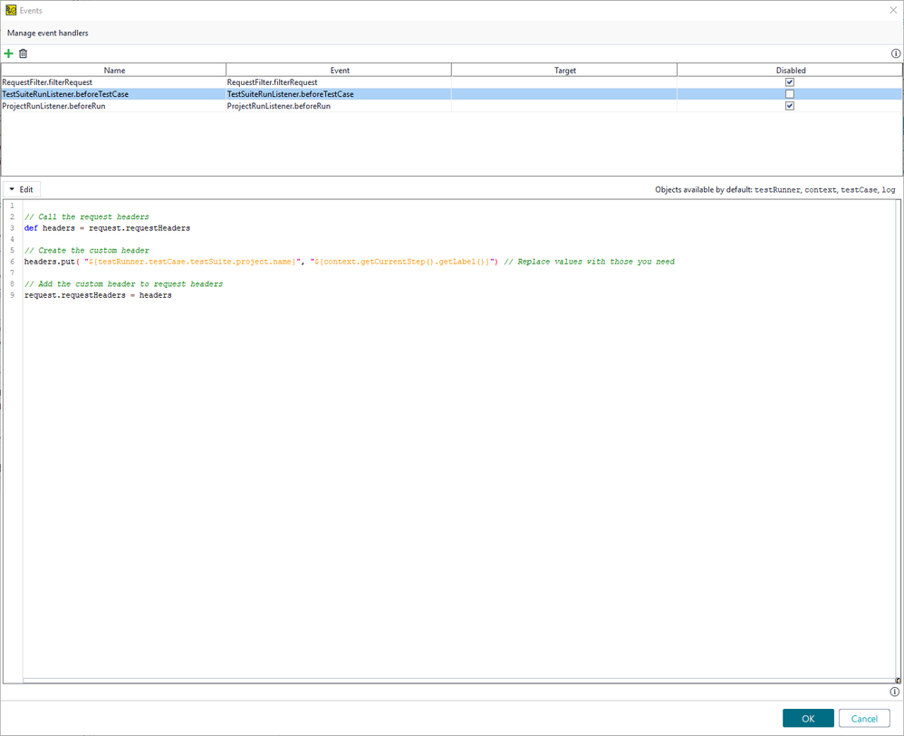This screenshot has height=736, width=904.
Task: Uncheck Disabled for RequestFilter.filterRequest
Action: [x=789, y=82]
